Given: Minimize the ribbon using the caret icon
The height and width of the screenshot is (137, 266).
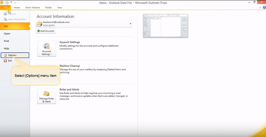Looking at the screenshot, I should tap(260, 8).
